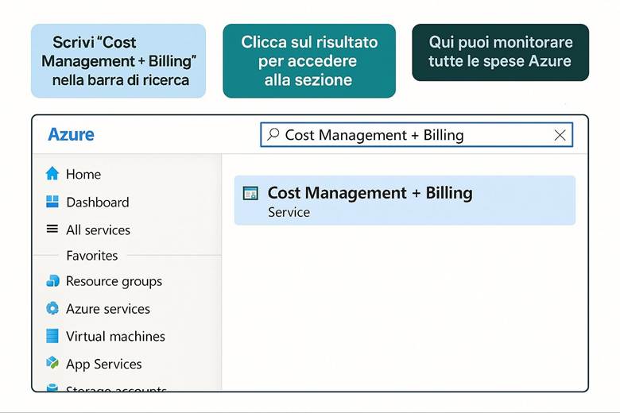
Task: Click the "Service" subtitle under the result
Action: pyautogui.click(x=289, y=212)
